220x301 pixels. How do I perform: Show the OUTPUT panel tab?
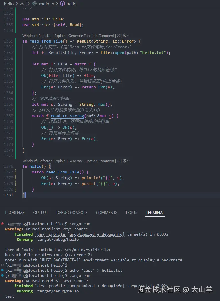(40, 213)
